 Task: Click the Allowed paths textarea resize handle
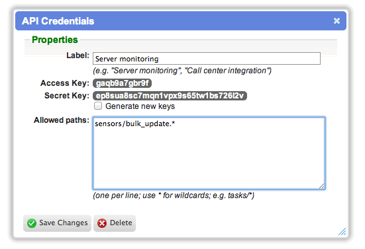click(321, 186)
